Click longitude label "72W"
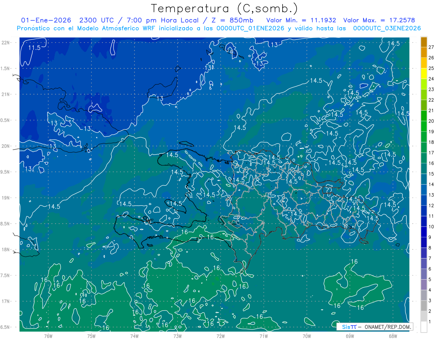 coord(220,336)
